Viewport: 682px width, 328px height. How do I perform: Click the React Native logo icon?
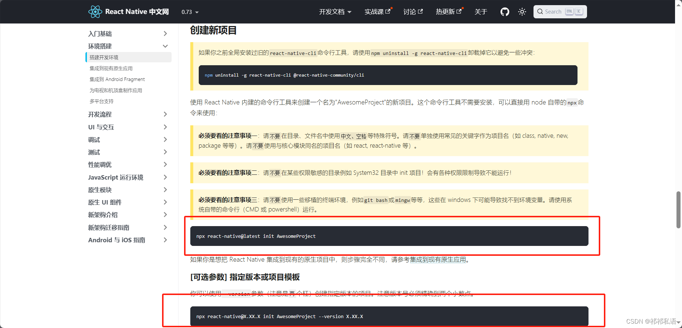95,12
